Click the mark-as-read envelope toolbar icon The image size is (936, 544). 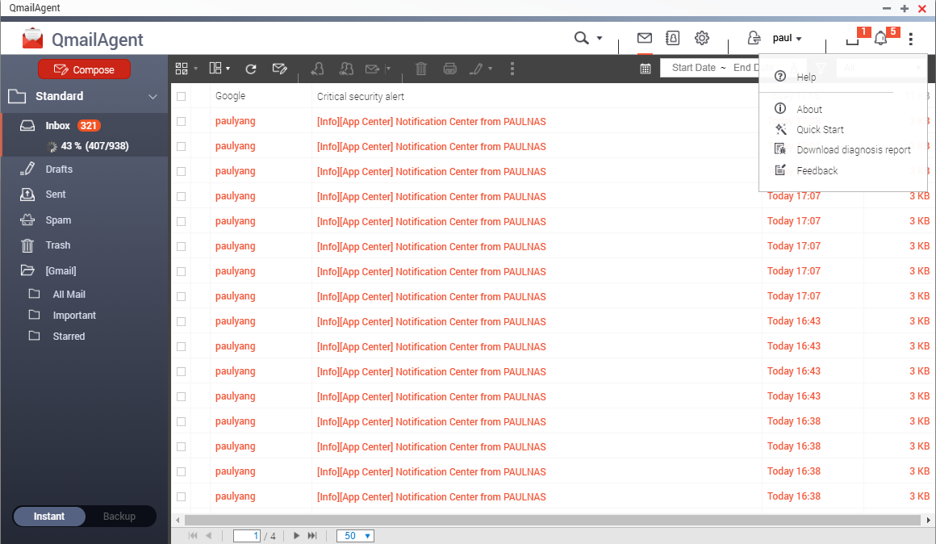pyautogui.click(x=280, y=69)
